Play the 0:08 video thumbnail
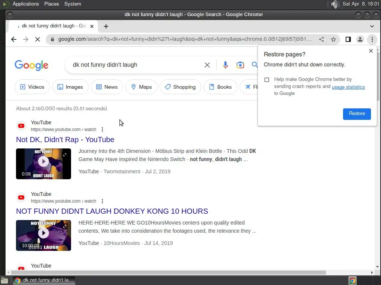381x285 pixels. [x=44, y=164]
